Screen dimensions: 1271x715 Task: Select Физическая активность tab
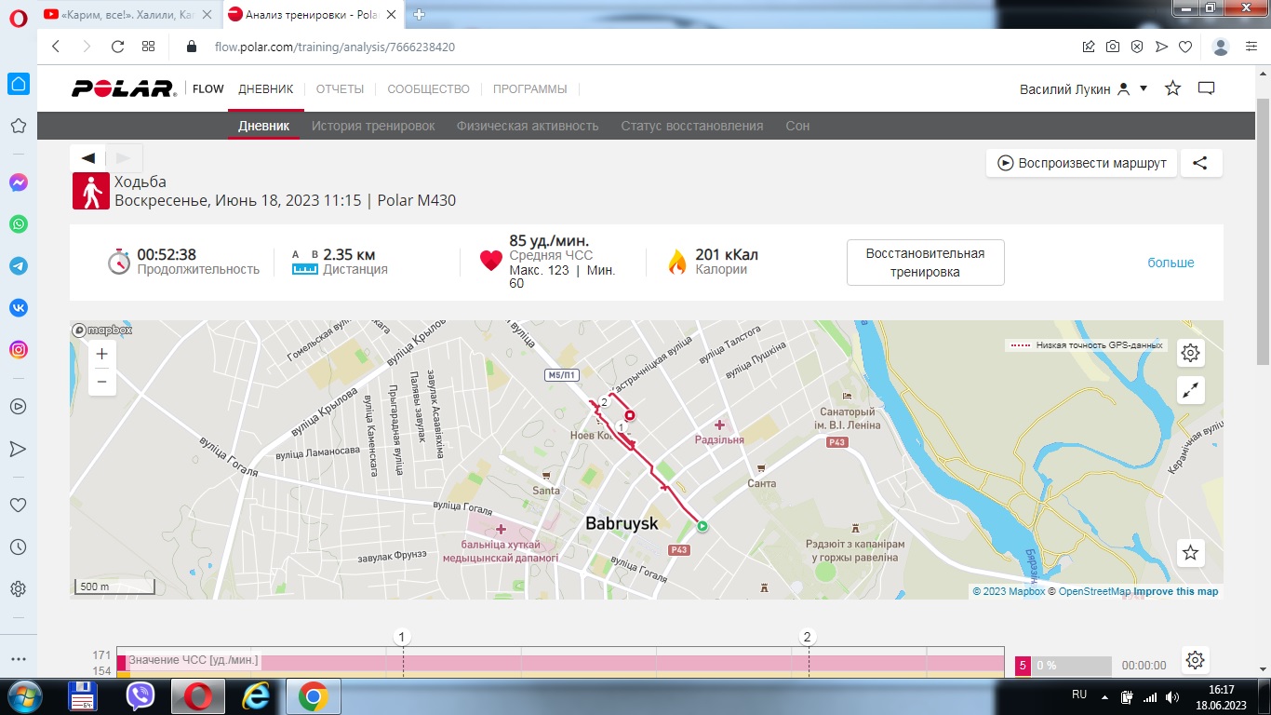528,126
